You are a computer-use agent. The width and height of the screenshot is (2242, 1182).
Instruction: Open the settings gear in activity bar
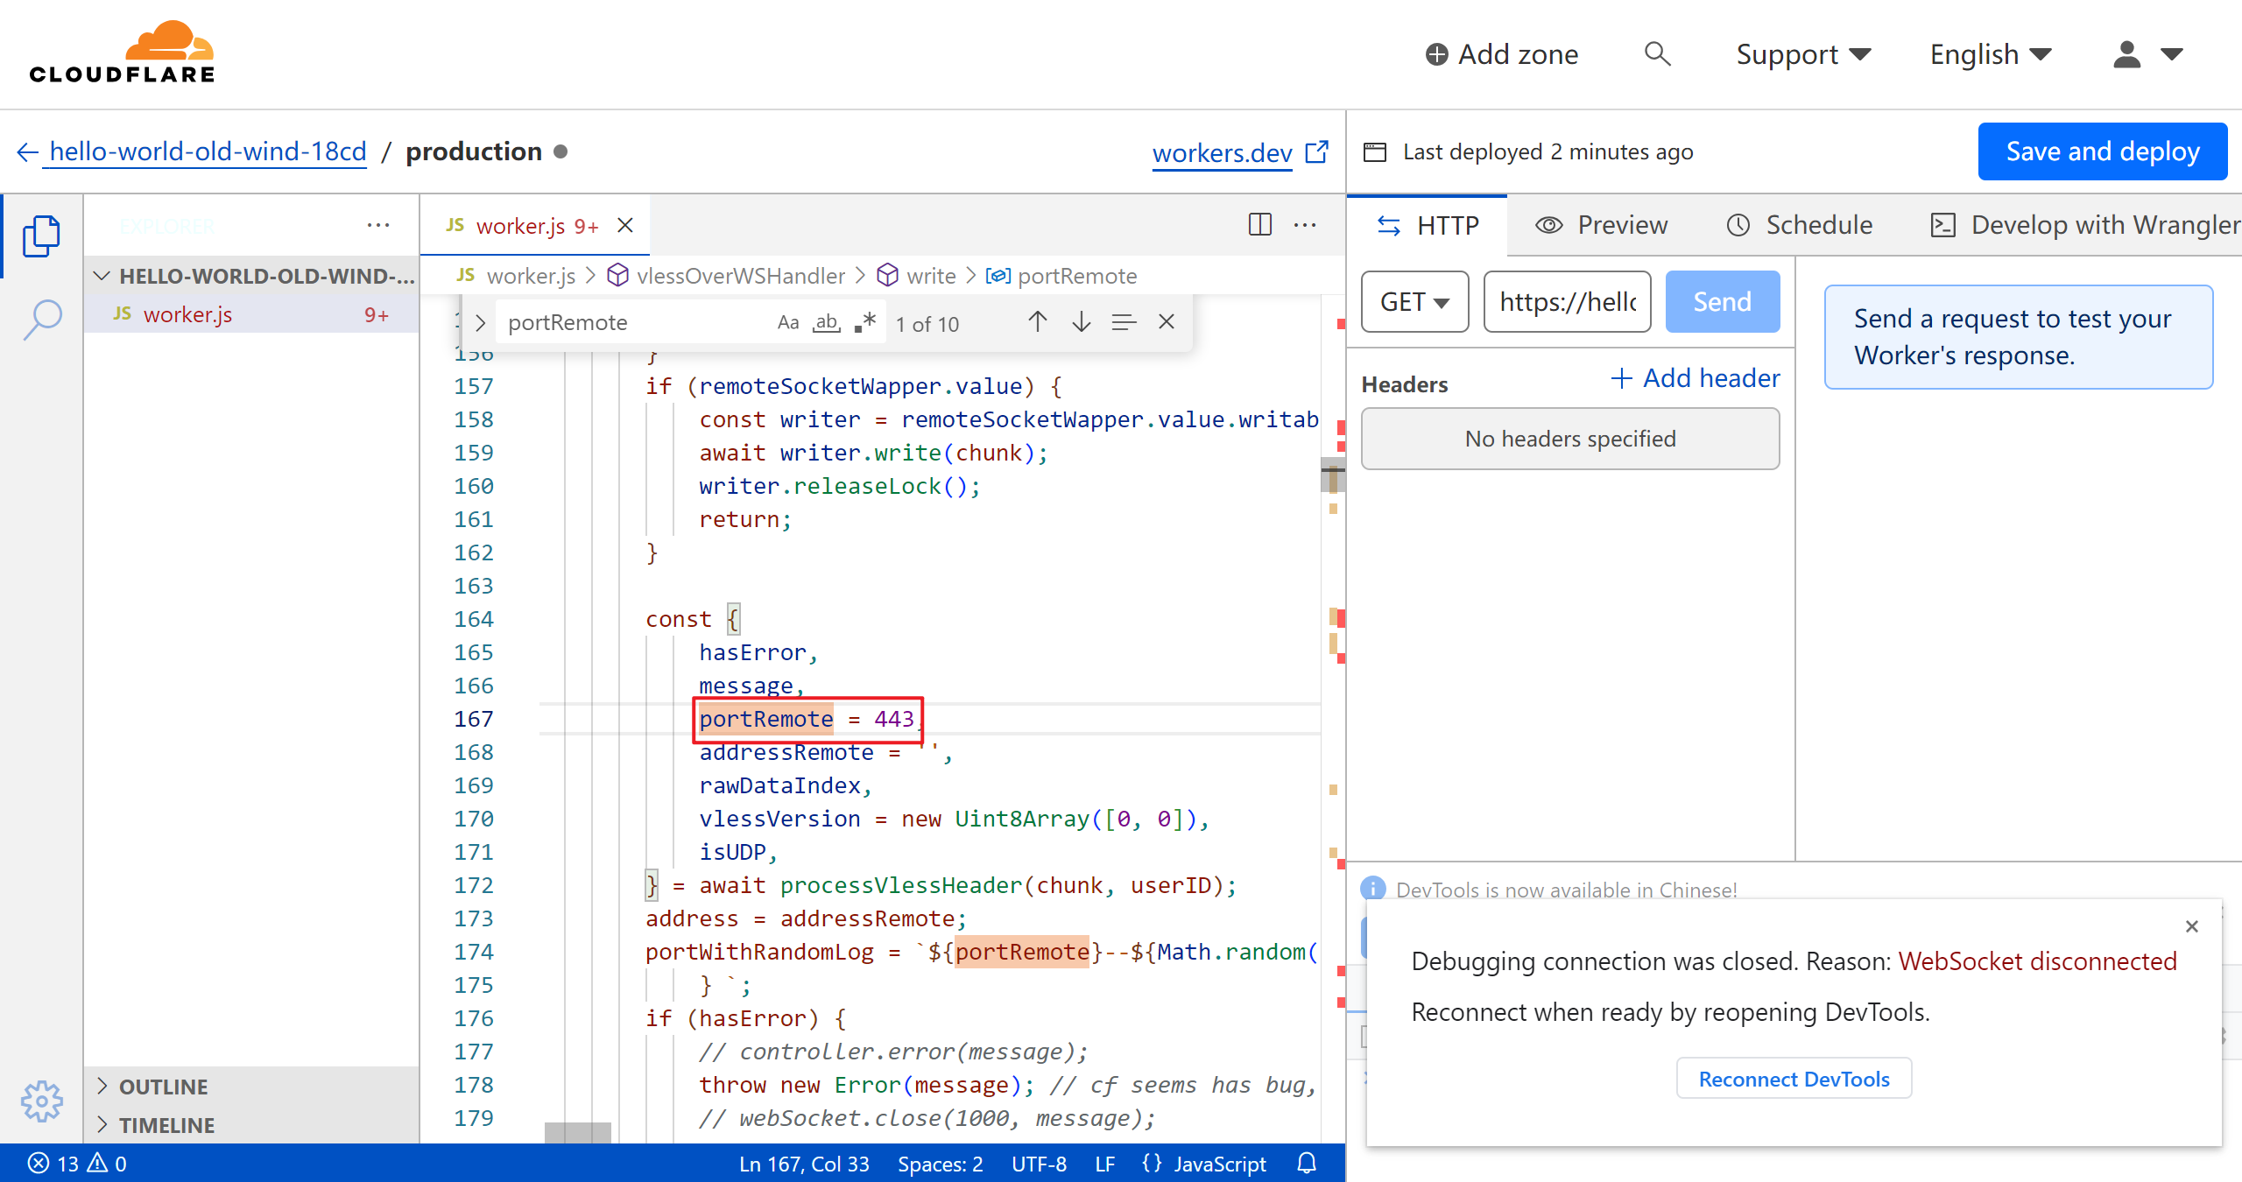(41, 1101)
